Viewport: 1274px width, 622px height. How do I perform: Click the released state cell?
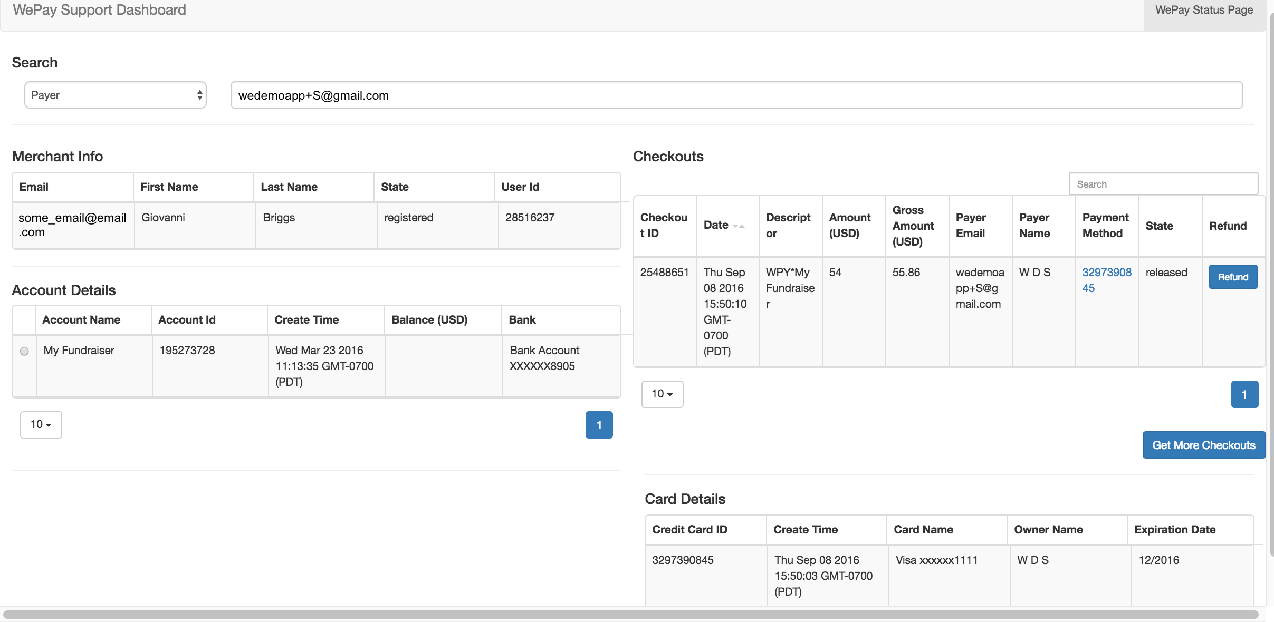pyautogui.click(x=1170, y=312)
